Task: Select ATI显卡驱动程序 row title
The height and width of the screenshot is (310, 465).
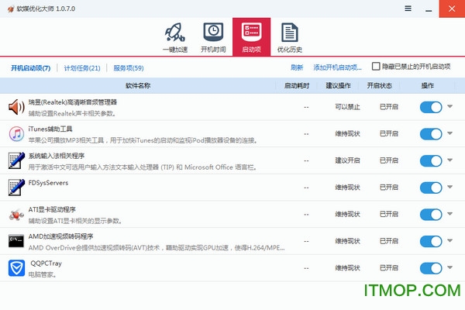Action: point(52,209)
